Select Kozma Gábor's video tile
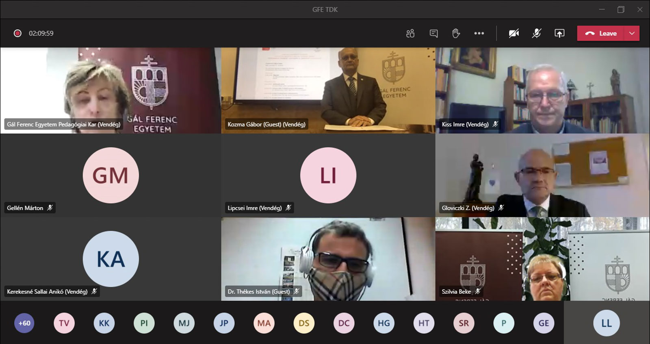Viewport: 650px width, 344px height. coord(328,90)
